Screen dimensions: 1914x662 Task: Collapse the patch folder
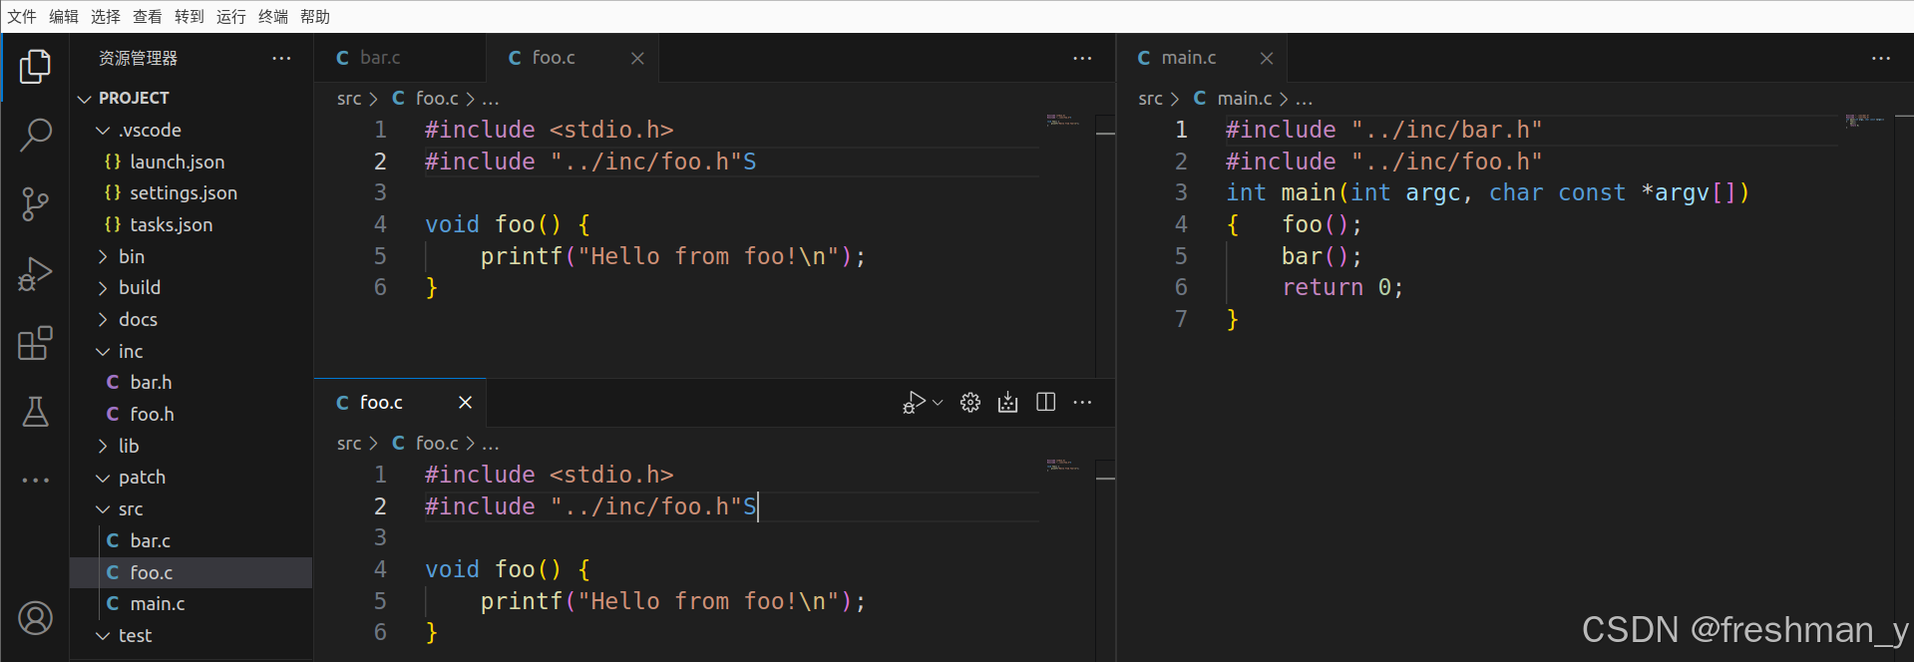click(191, 477)
